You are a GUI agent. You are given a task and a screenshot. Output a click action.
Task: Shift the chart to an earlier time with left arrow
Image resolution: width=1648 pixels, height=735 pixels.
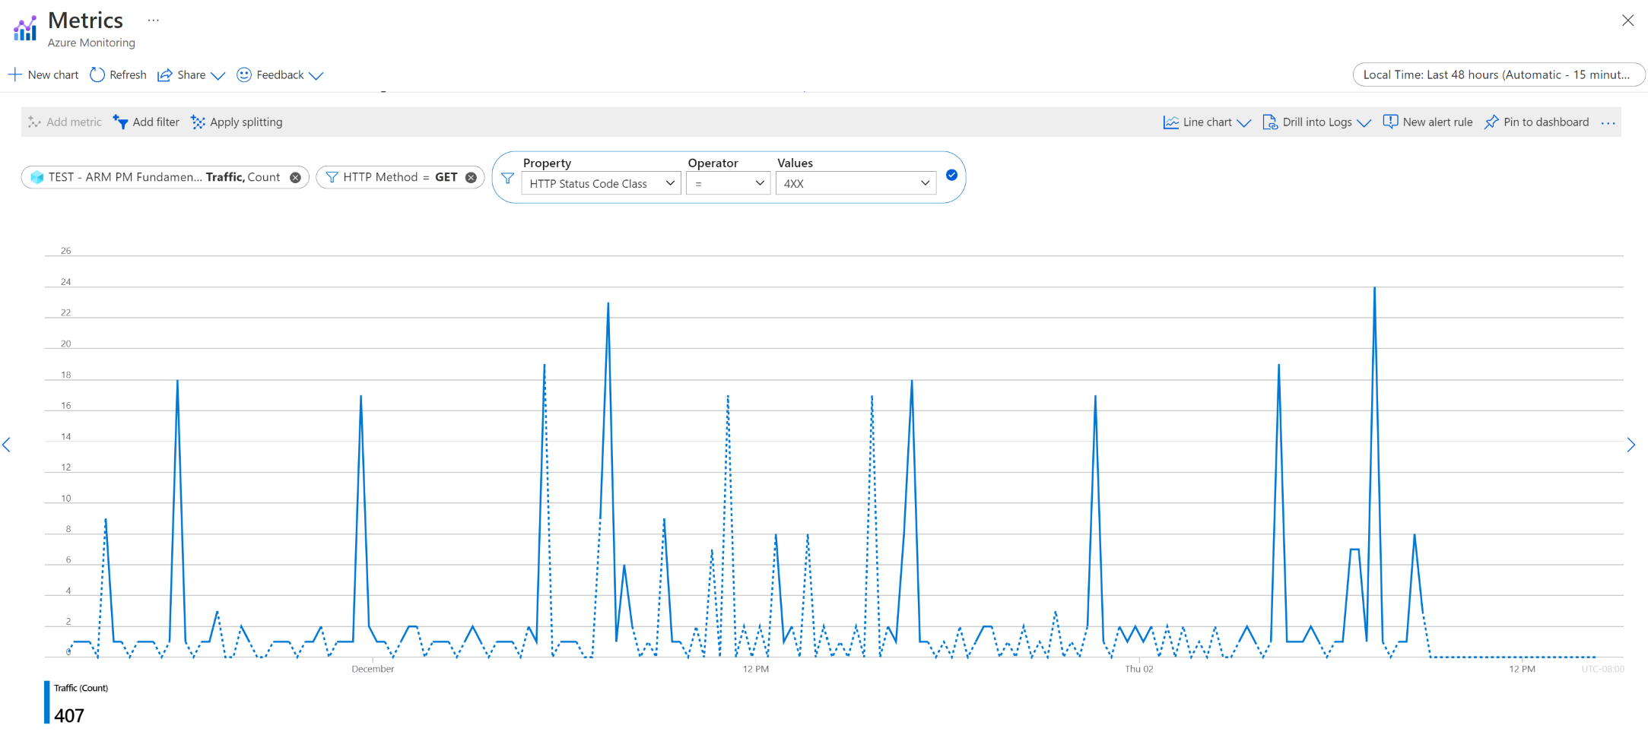tap(7, 445)
